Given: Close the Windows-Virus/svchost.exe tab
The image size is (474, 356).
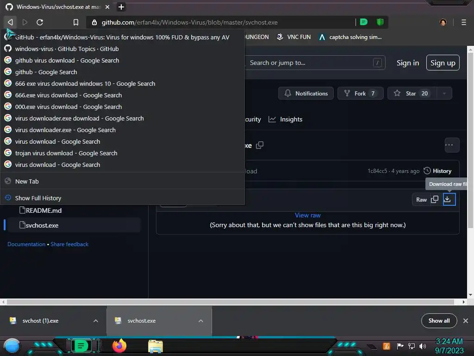Looking at the screenshot, I should (x=107, y=6).
